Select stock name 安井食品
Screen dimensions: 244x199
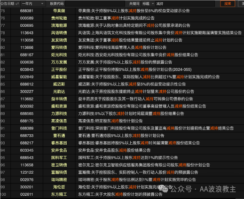(x=59, y=150)
